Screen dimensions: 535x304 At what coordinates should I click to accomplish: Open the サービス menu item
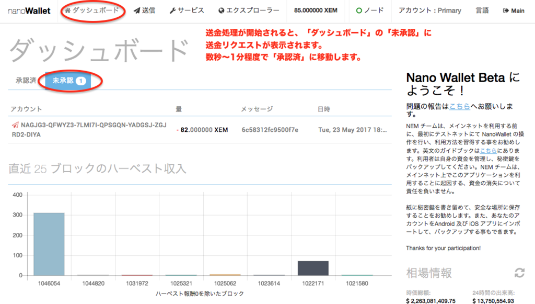(x=187, y=10)
